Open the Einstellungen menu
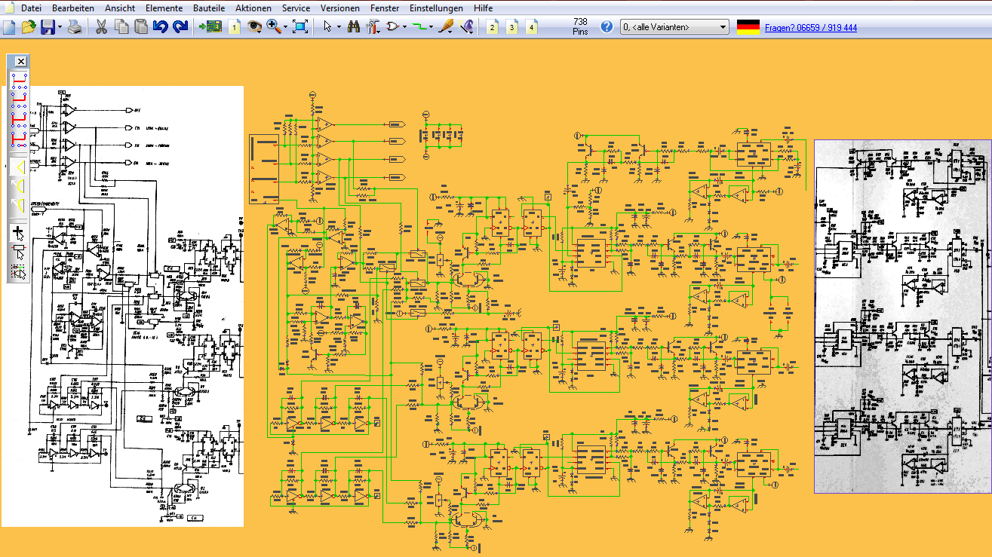992x557 pixels. [x=436, y=8]
